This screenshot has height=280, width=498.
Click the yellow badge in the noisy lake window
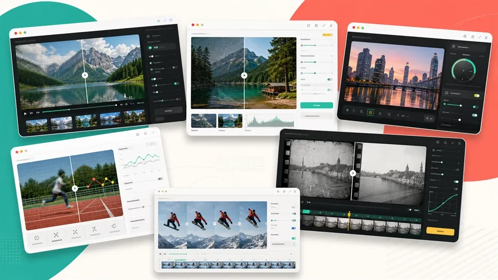[x=327, y=35]
